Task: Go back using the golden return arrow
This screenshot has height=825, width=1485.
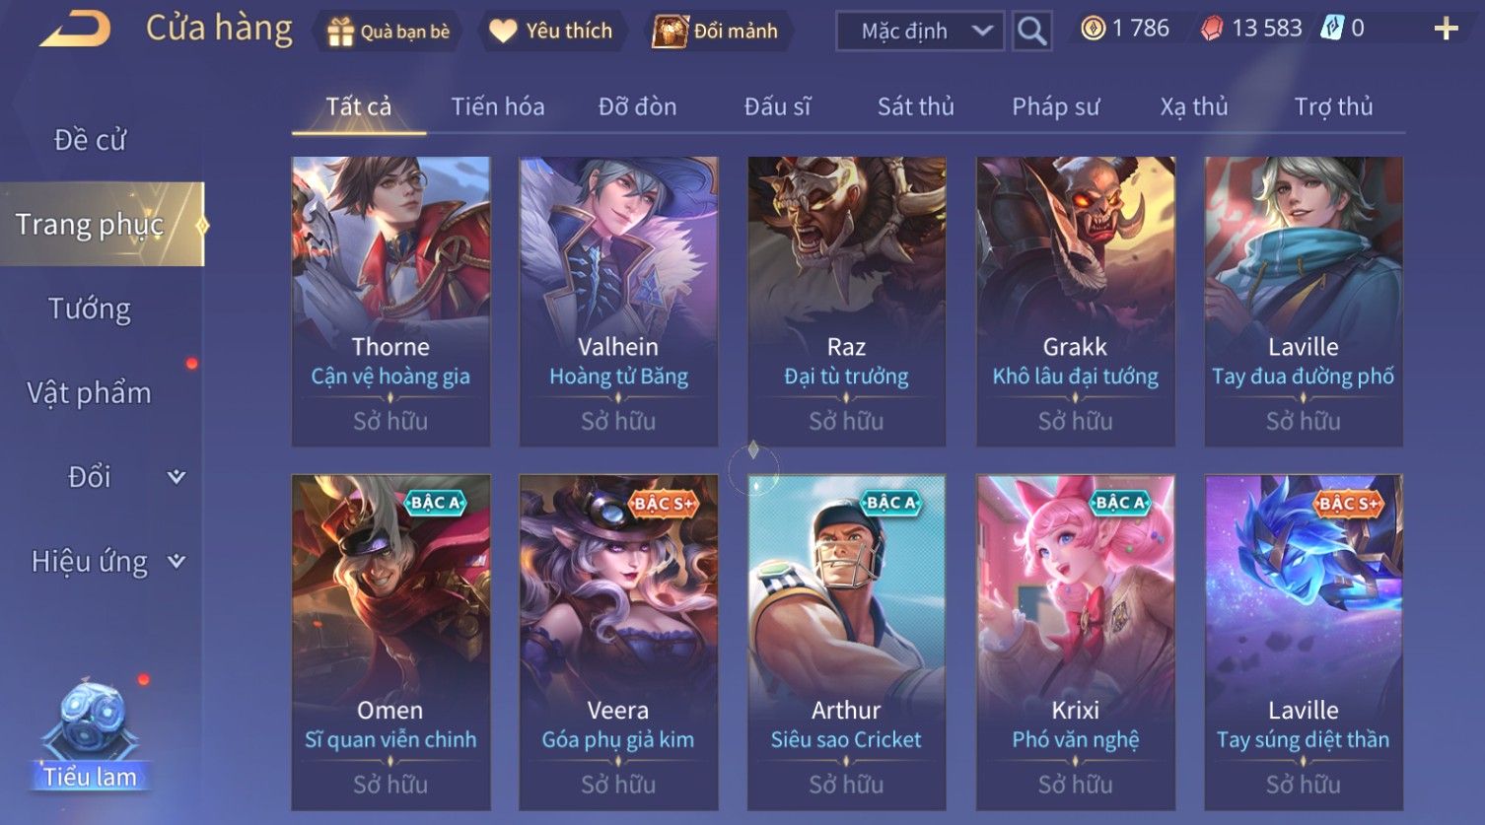Action: click(75, 29)
